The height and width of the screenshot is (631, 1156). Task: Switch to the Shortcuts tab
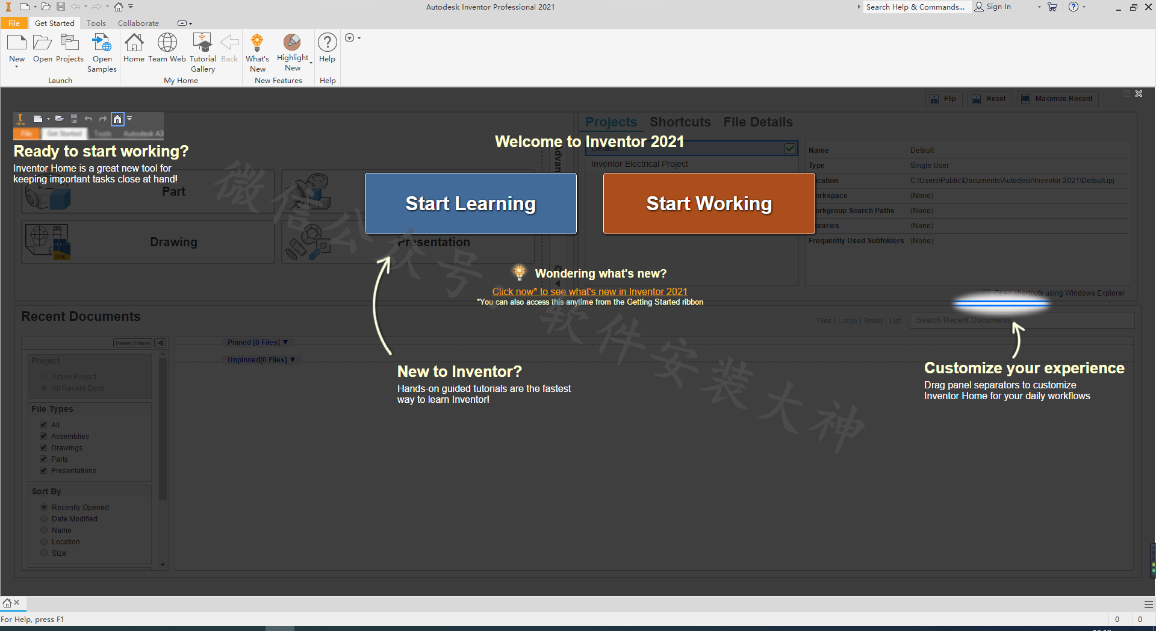(680, 122)
